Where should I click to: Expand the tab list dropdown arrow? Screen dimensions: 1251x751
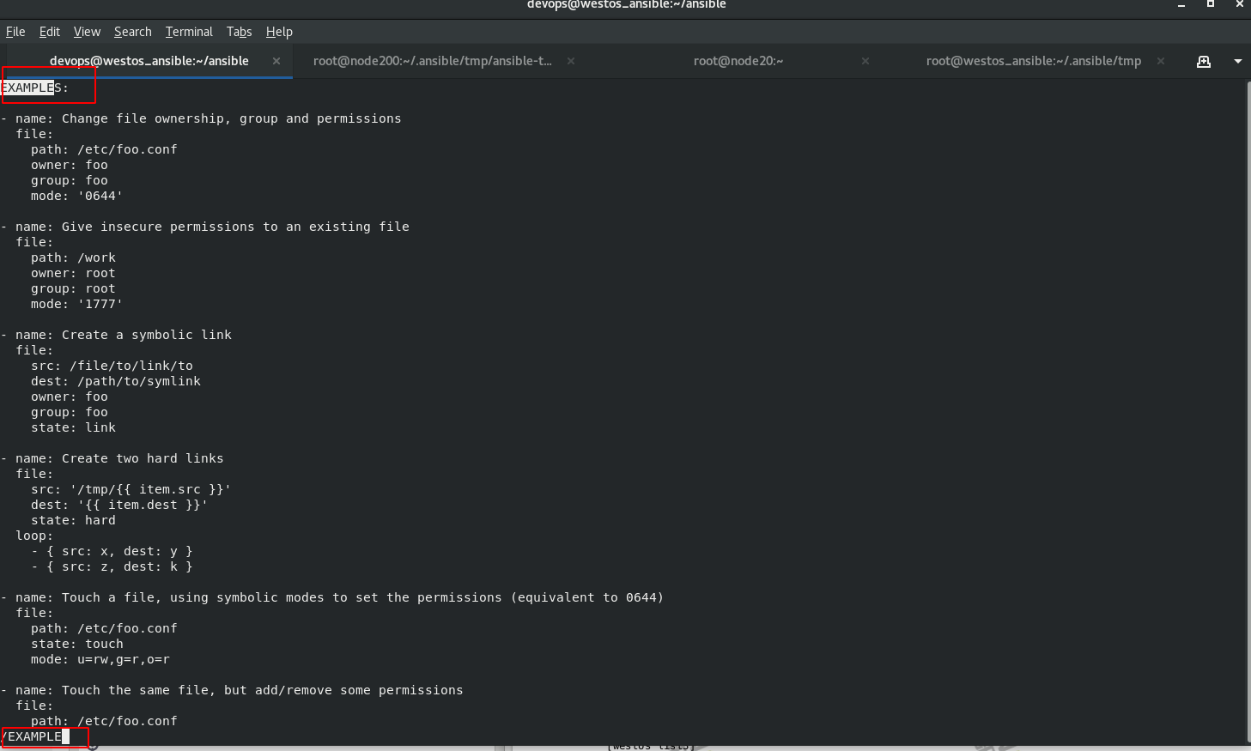point(1237,61)
